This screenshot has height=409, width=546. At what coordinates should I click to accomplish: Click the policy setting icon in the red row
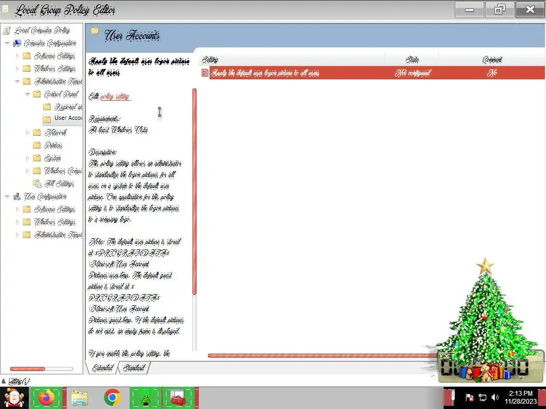pos(205,72)
